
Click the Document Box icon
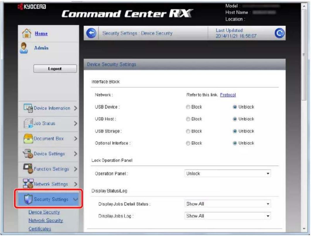pos(28,138)
